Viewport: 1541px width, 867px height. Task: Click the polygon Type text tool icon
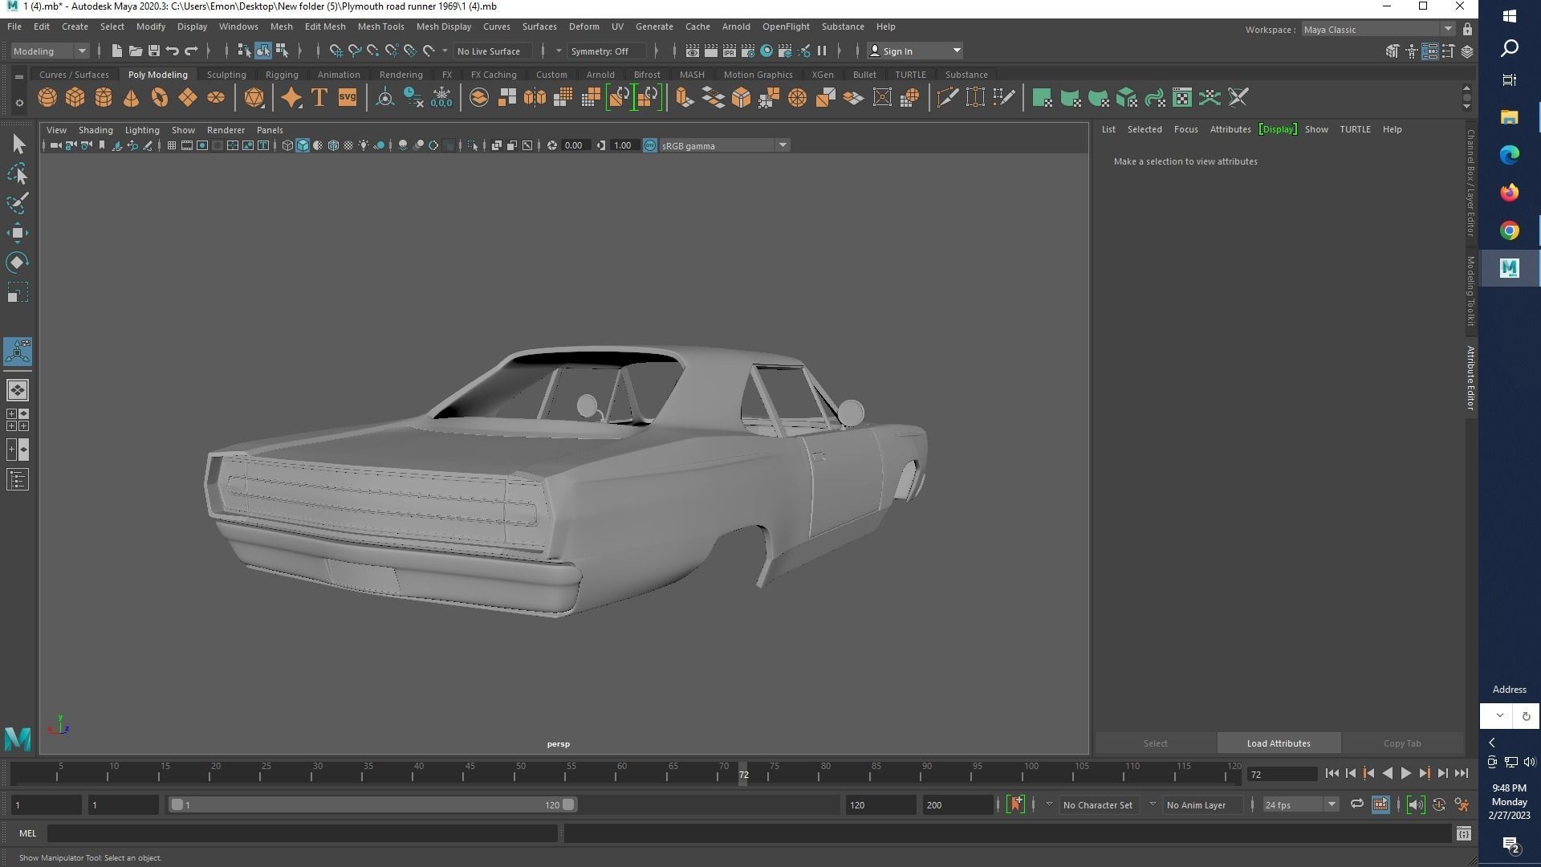pyautogui.click(x=319, y=98)
